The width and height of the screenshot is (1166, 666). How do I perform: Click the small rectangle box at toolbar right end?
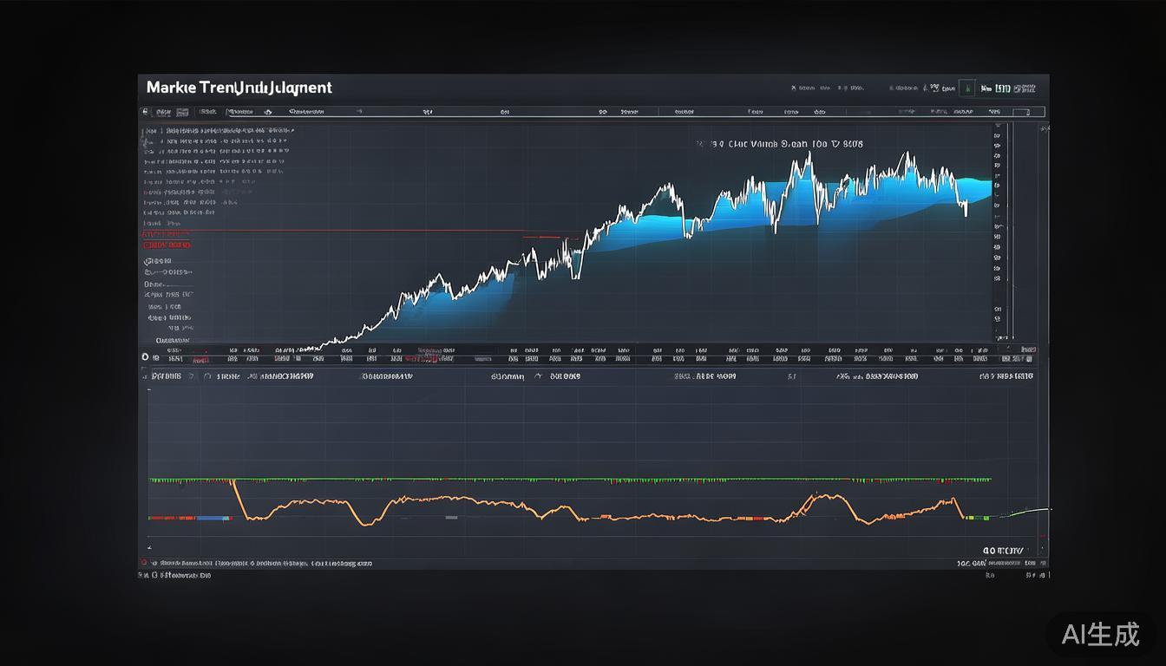click(x=1027, y=112)
